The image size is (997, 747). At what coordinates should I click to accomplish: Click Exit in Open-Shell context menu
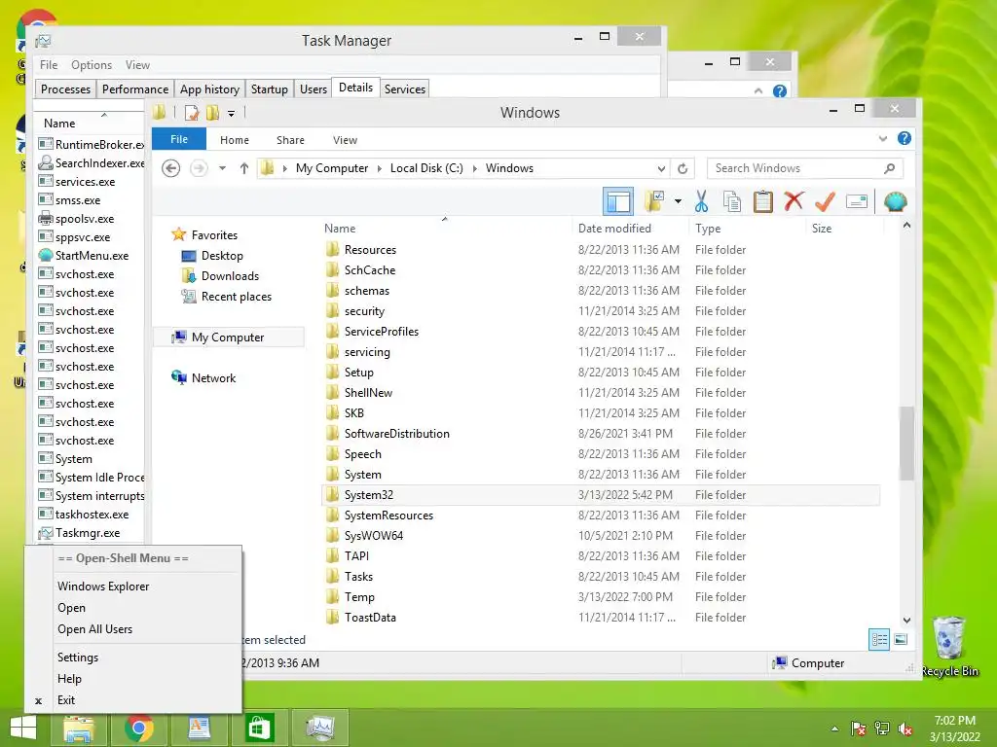click(66, 700)
